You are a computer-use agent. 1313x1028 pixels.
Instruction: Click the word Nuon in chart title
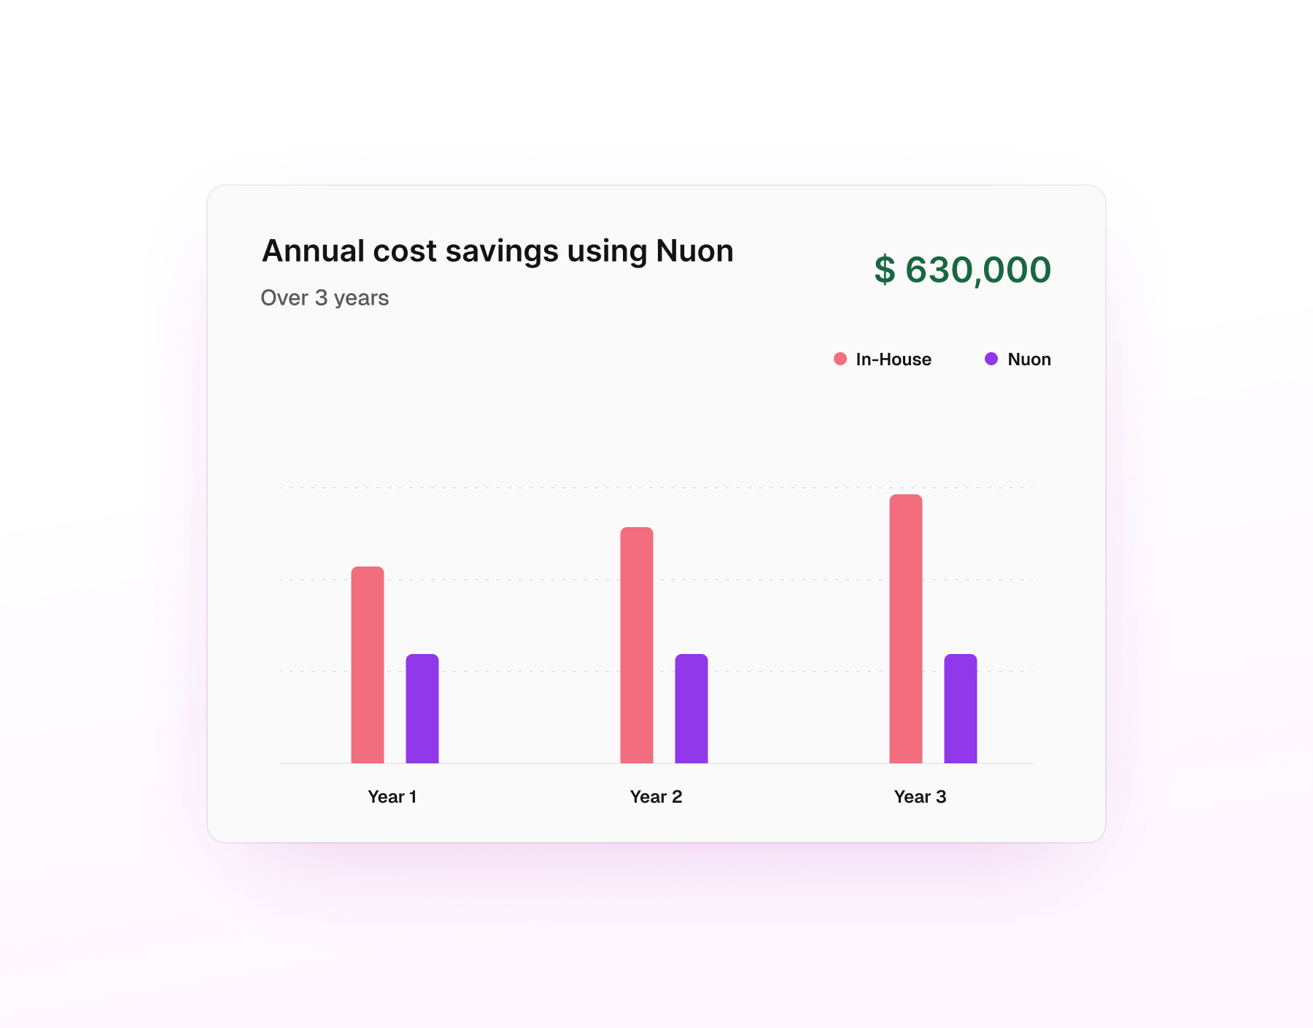pyautogui.click(x=694, y=251)
